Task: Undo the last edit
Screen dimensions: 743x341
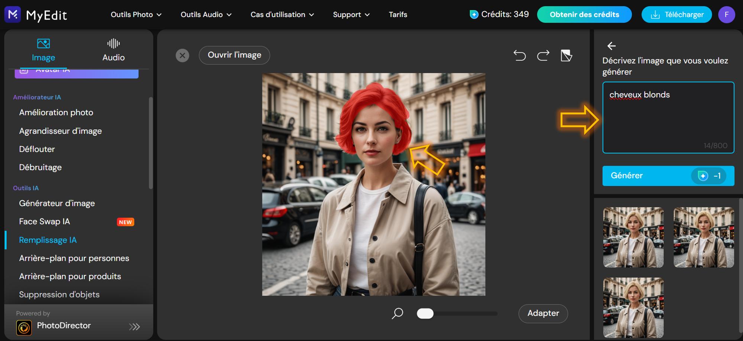Action: [520, 55]
